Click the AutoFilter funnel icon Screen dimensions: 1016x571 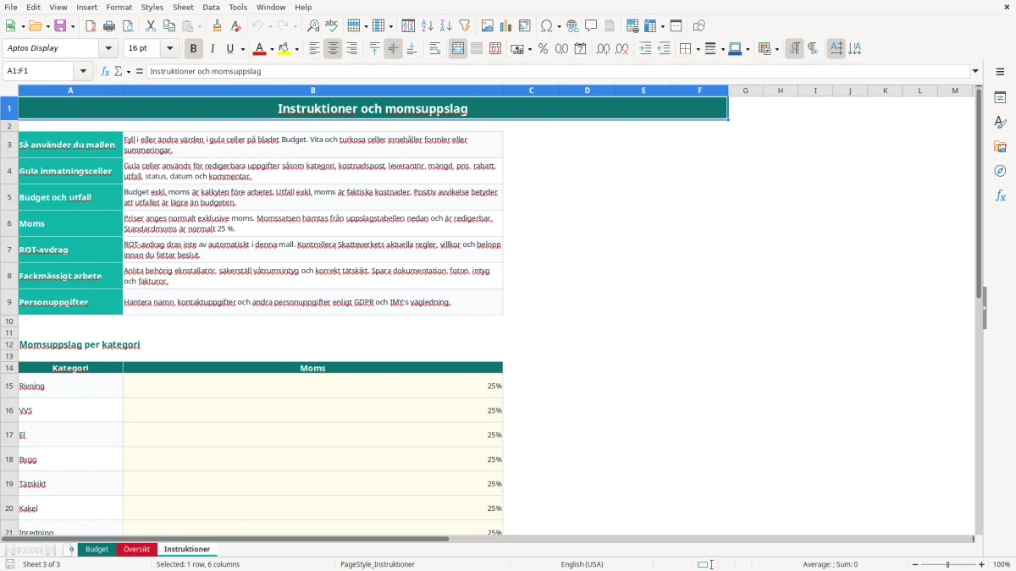coord(465,26)
